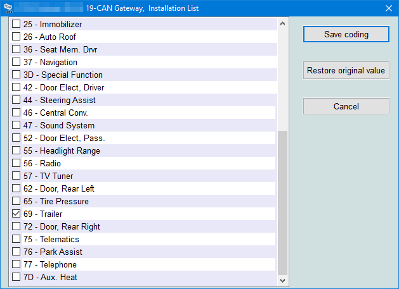This screenshot has width=399, height=289.
Task: Enable 7D - Aux. Heat checkbox
Action: click(x=16, y=277)
